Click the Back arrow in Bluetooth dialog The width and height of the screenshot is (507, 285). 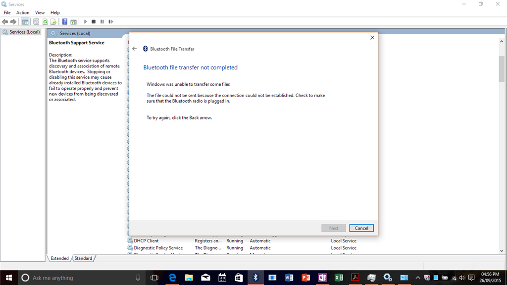135,49
